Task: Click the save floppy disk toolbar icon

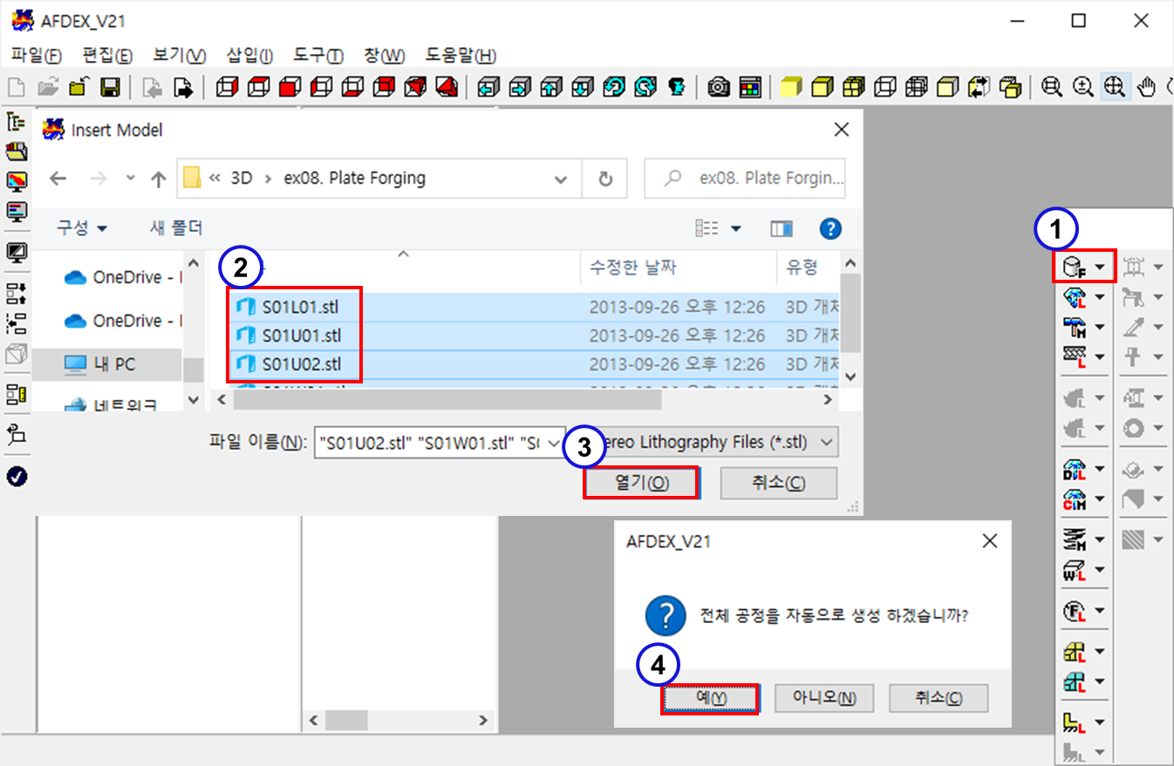Action: pos(111,87)
